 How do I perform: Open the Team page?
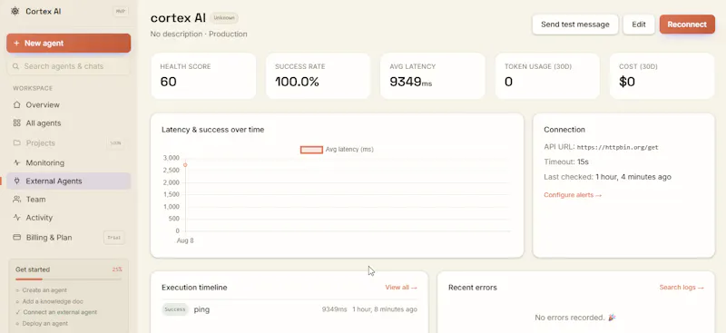pos(69,199)
